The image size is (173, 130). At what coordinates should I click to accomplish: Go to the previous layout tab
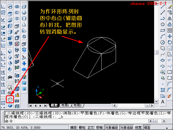tap(35, 106)
